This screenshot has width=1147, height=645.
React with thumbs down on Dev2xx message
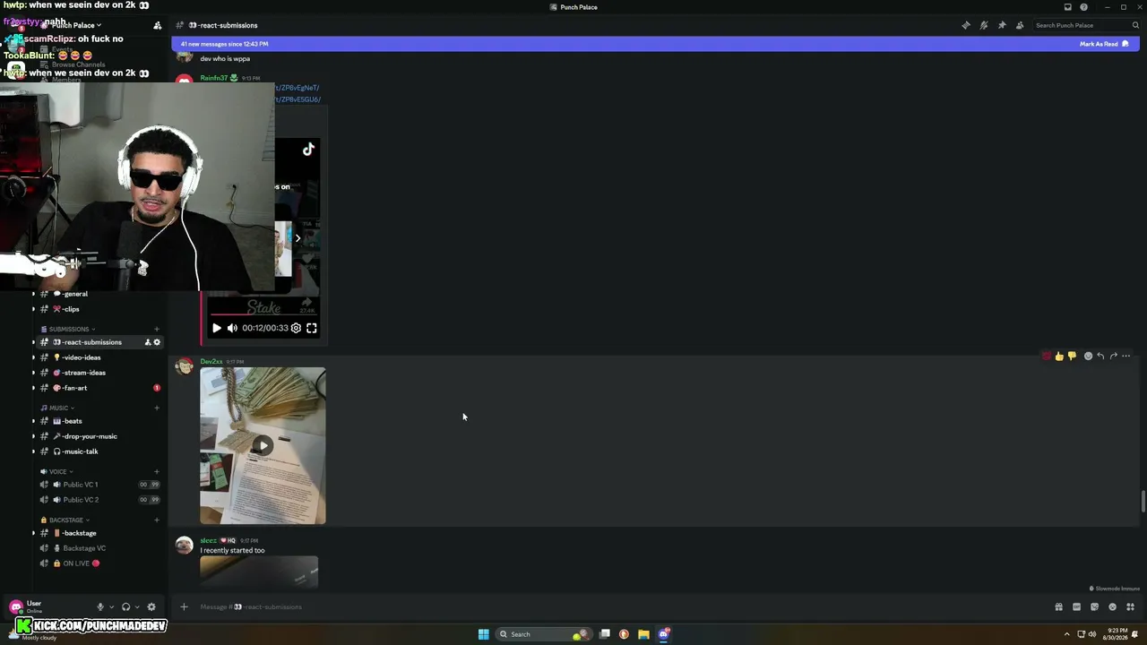pos(1072,357)
